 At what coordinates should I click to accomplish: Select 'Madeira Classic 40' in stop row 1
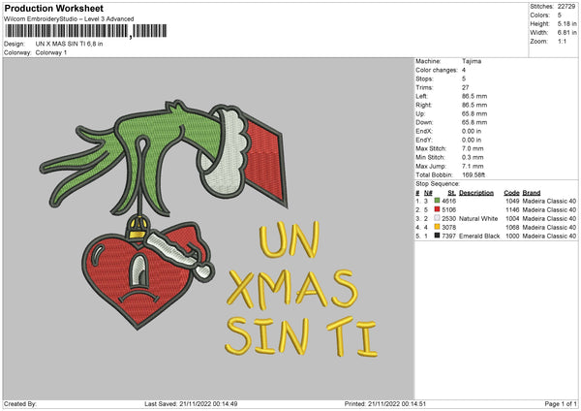(549, 201)
